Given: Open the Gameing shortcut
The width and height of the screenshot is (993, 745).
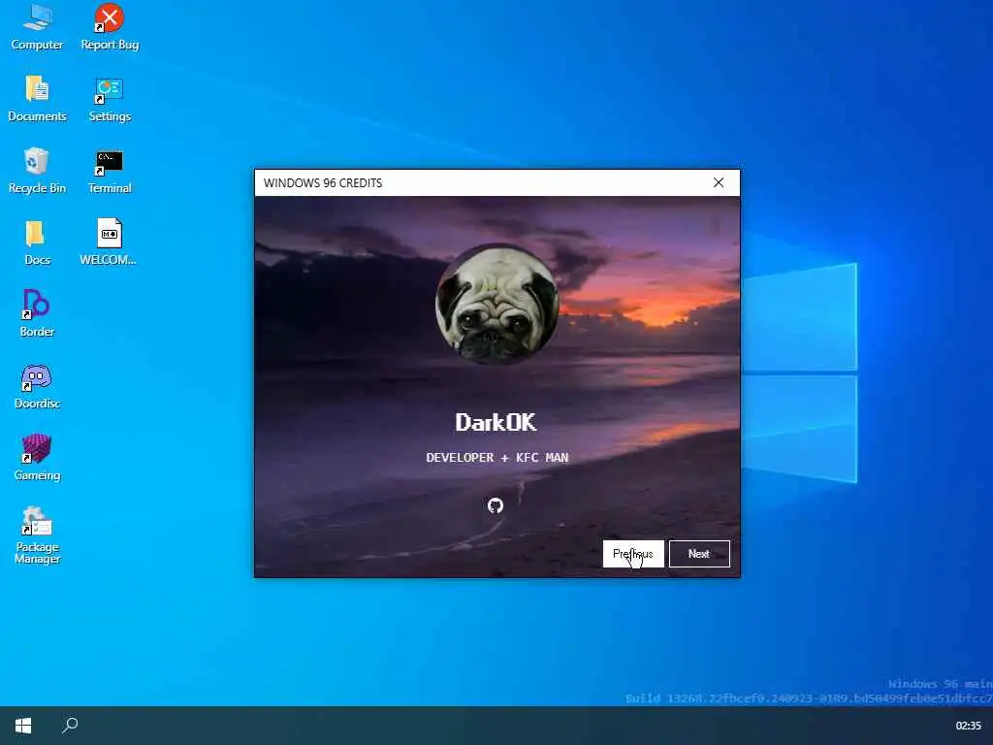Looking at the screenshot, I should [38, 458].
